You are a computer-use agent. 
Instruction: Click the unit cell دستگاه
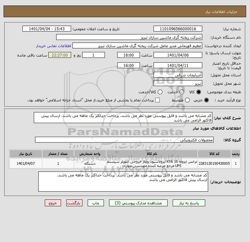click(90, 163)
